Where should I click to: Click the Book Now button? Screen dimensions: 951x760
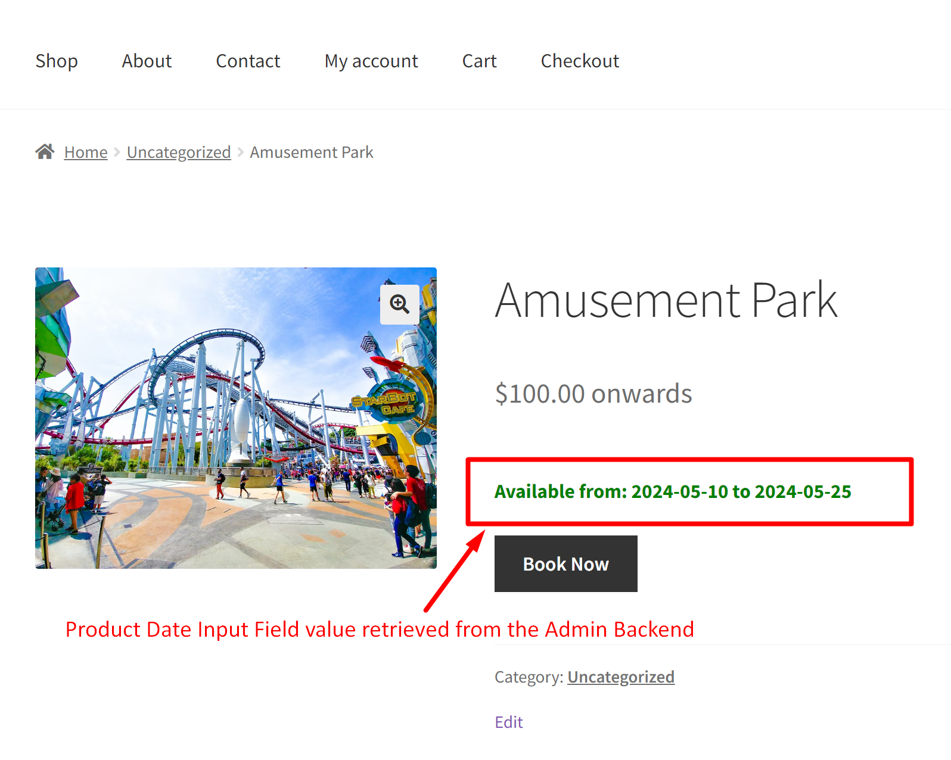pyautogui.click(x=566, y=563)
